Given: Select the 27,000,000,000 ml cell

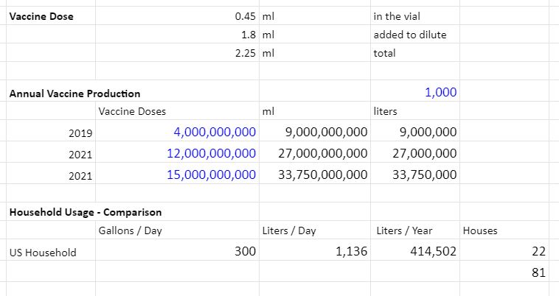Looking at the screenshot, I should pos(322,153).
